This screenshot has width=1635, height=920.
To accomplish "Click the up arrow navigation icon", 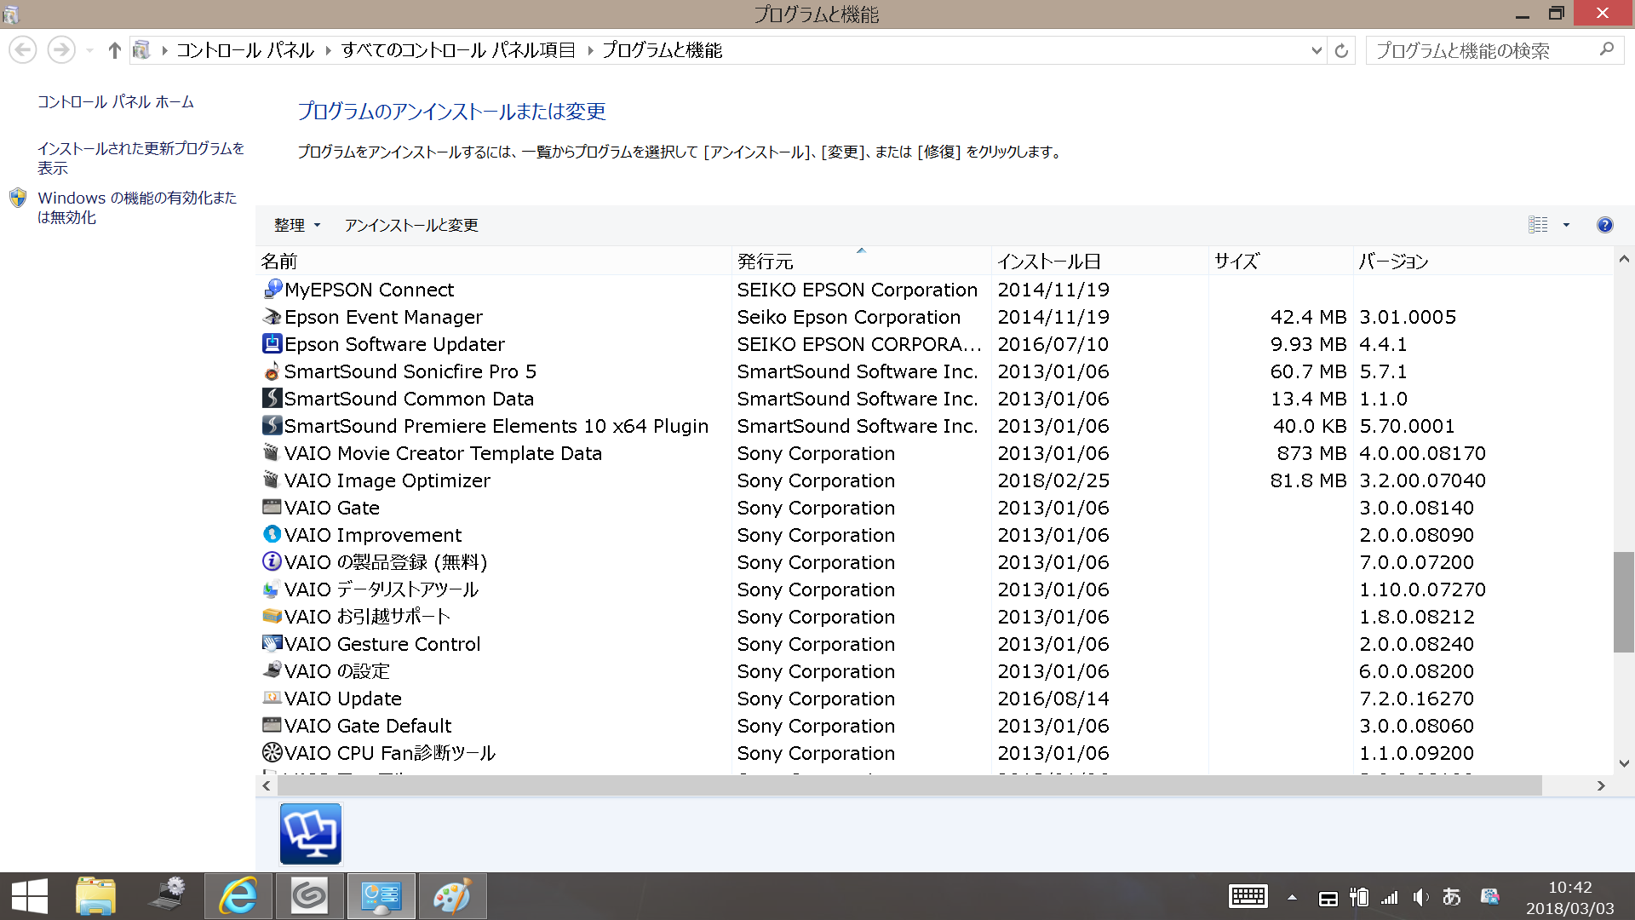I will coord(114,50).
